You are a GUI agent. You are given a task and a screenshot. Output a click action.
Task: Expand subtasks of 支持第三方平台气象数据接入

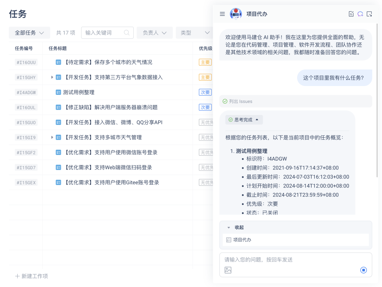(x=52, y=77)
